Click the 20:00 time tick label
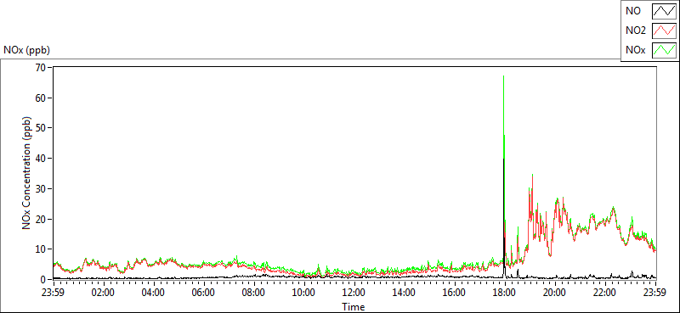 (x=555, y=292)
